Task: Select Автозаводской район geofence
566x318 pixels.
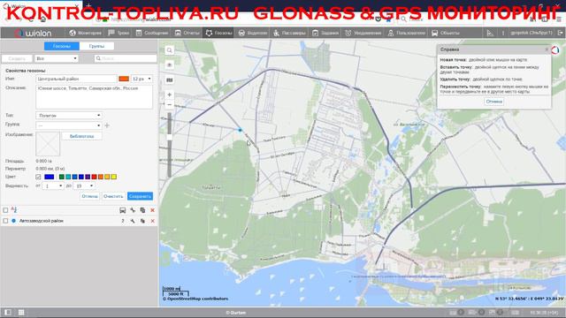Action: coord(42,221)
